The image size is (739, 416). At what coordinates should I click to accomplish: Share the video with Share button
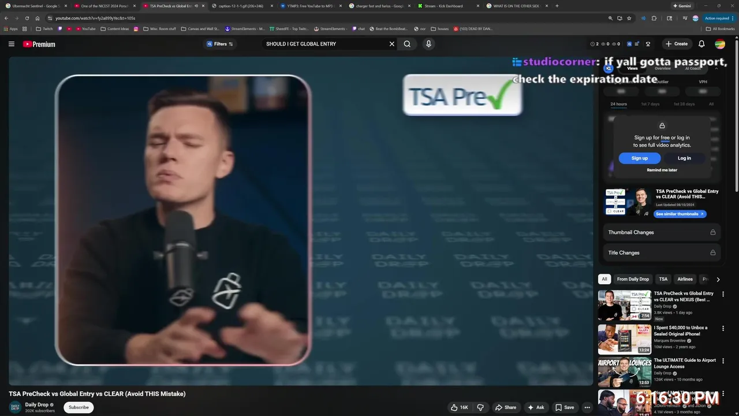click(x=506, y=407)
